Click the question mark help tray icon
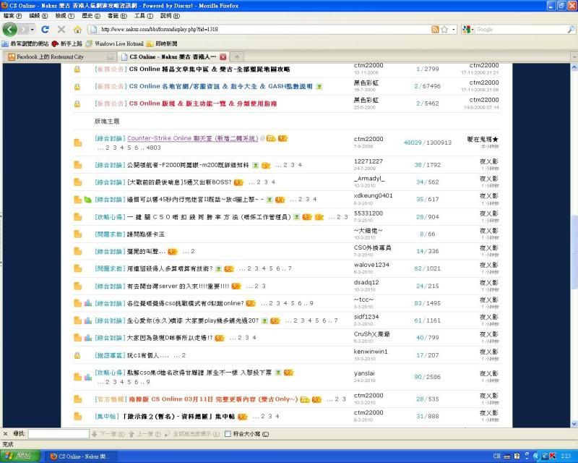The height and width of the screenshot is (463, 578). 517,456
